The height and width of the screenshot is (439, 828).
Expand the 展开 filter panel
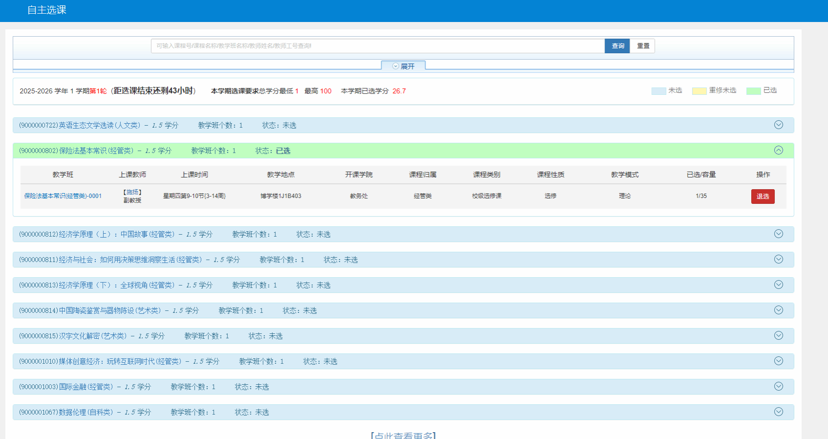tap(403, 66)
